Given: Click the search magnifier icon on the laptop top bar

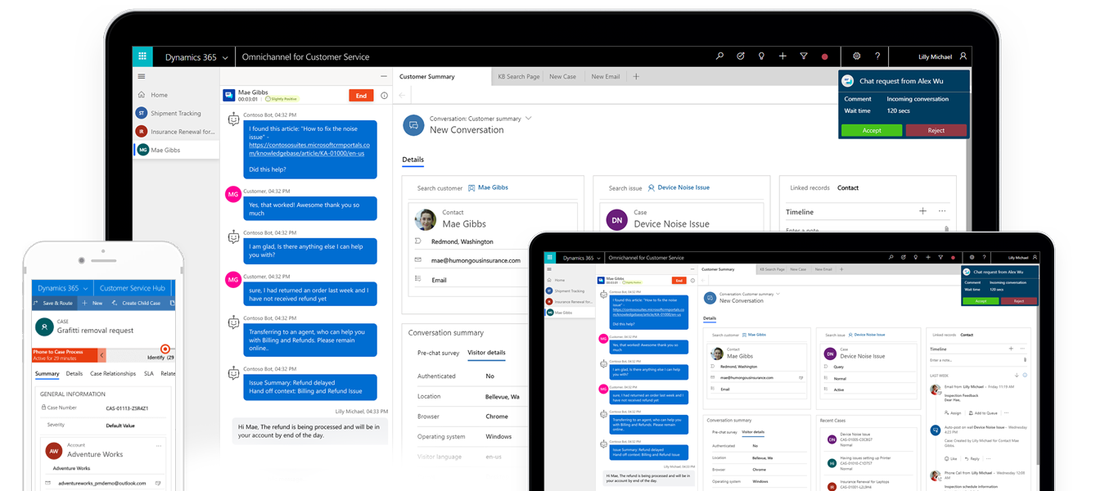Looking at the screenshot, I should (x=719, y=56).
